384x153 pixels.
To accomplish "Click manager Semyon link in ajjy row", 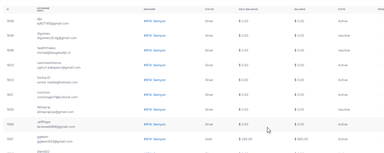I will click(154, 21).
